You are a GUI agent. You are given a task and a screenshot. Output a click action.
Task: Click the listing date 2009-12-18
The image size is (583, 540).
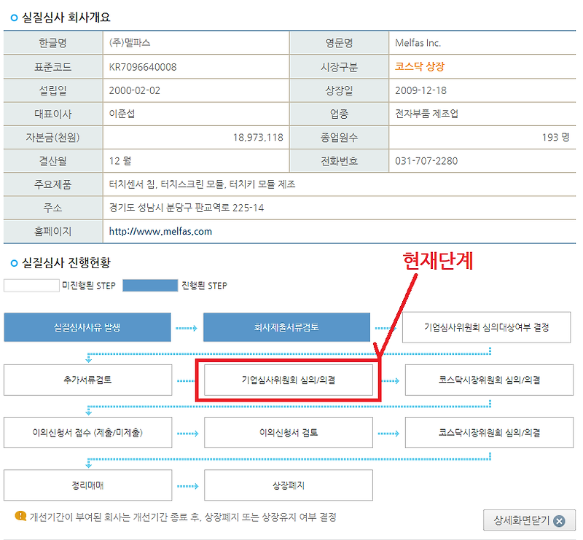coord(420,90)
